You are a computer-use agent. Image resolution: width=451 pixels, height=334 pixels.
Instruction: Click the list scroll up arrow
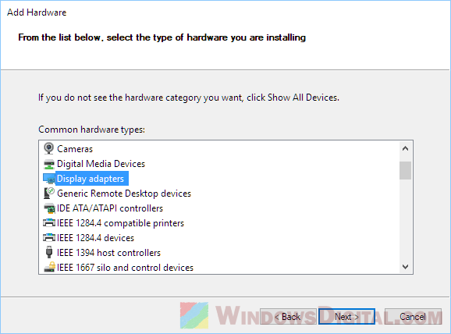click(405, 148)
